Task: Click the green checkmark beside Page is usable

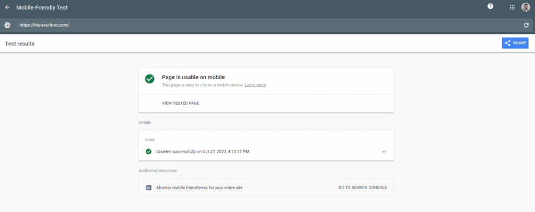Action: click(x=149, y=79)
